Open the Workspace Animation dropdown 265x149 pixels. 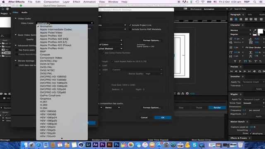[215, 9]
